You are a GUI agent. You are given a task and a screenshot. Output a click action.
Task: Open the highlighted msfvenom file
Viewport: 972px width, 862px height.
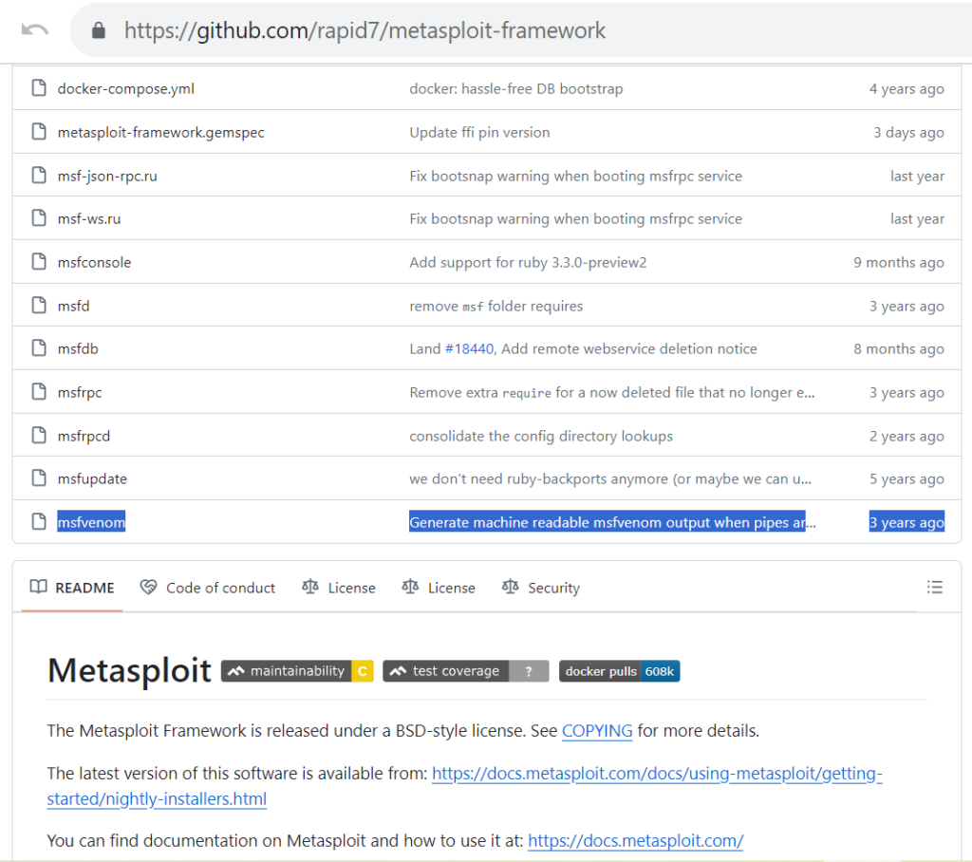coord(91,522)
